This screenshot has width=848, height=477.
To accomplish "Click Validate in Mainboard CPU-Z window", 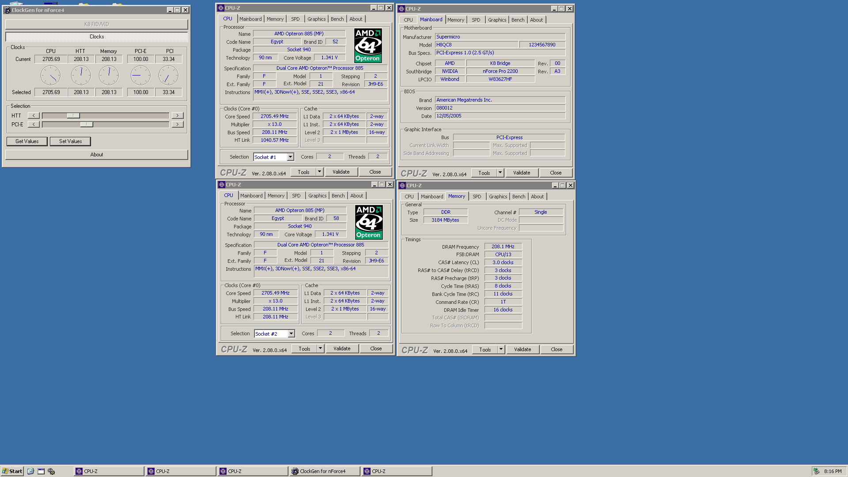I will [x=522, y=173].
